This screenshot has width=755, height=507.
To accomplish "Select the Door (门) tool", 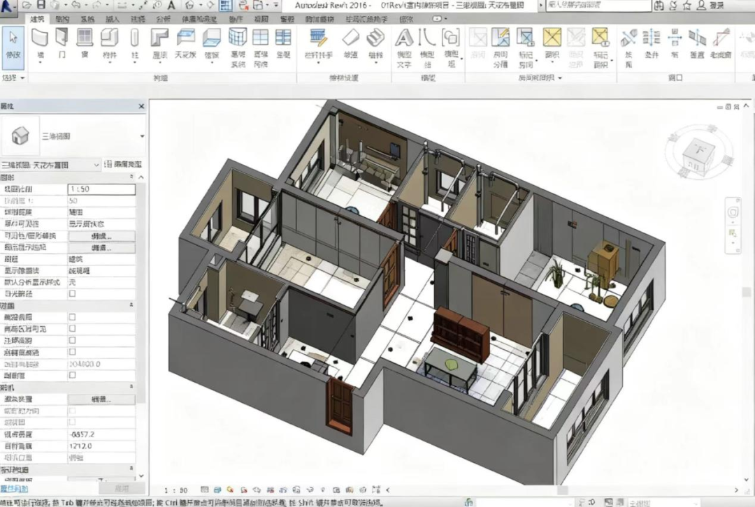I will point(62,43).
